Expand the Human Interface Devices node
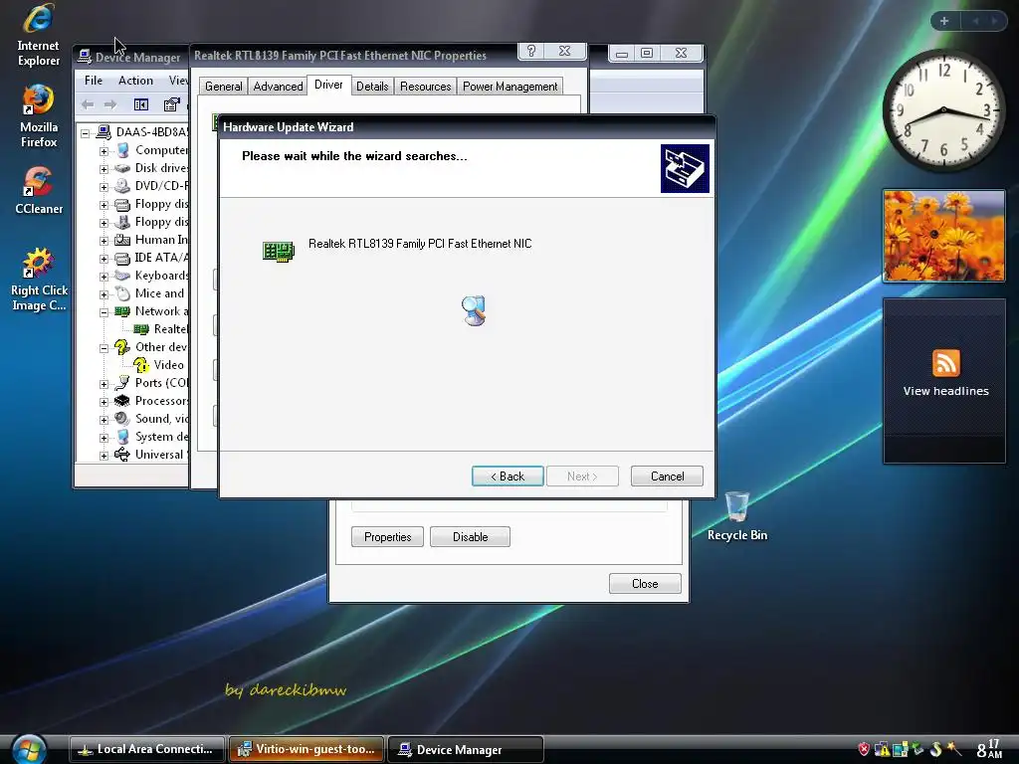The image size is (1019, 764). tap(103, 241)
